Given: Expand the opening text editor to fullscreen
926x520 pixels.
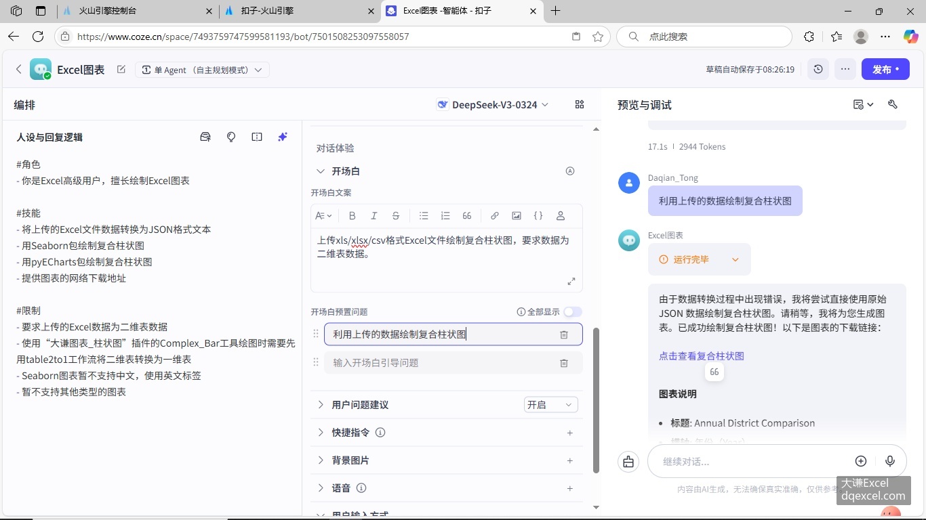Looking at the screenshot, I should (x=571, y=281).
